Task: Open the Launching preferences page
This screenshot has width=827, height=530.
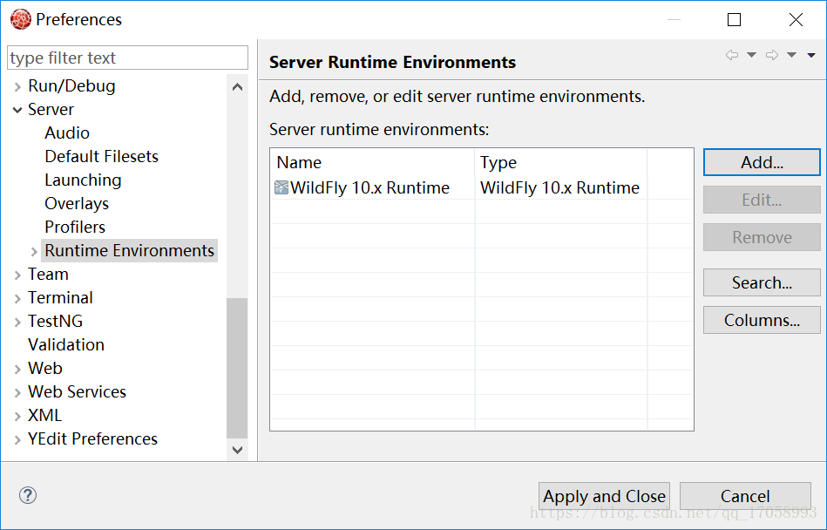Action: click(x=83, y=180)
